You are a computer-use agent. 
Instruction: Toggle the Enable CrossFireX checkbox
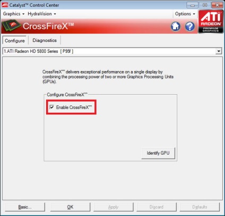tap(52, 107)
